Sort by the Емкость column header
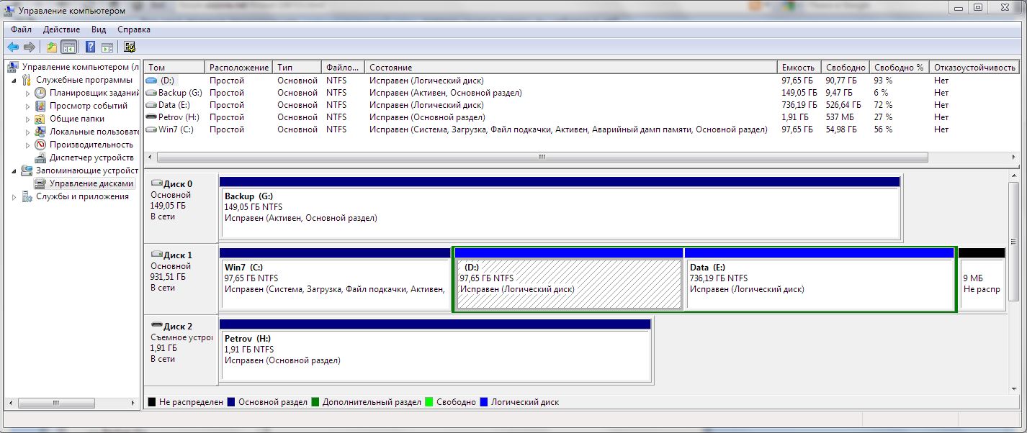 [799, 67]
